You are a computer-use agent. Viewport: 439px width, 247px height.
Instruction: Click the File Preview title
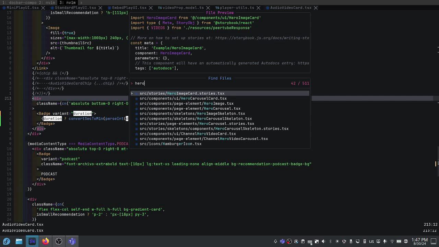click(219, 13)
